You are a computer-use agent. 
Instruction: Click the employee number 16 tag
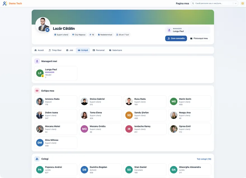92,35
